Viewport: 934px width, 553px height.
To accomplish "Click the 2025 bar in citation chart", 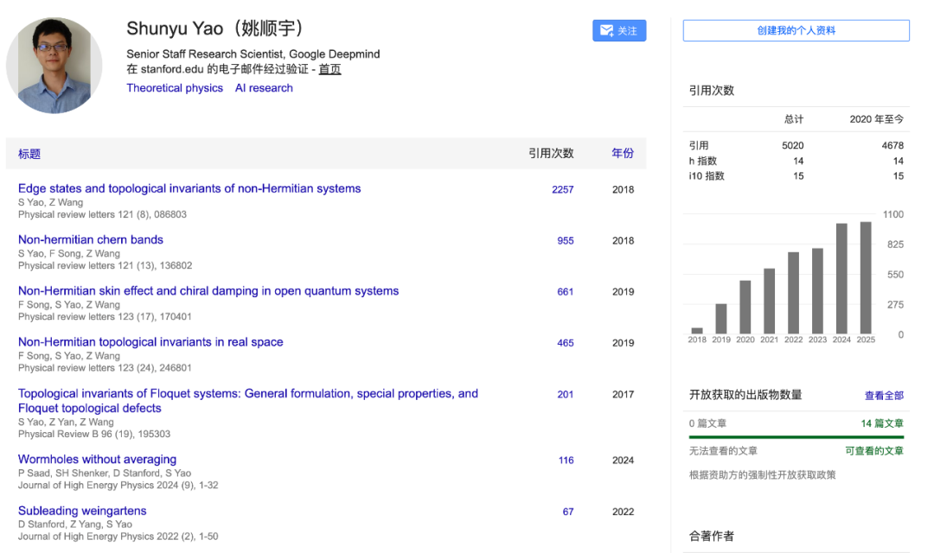I will point(866,278).
